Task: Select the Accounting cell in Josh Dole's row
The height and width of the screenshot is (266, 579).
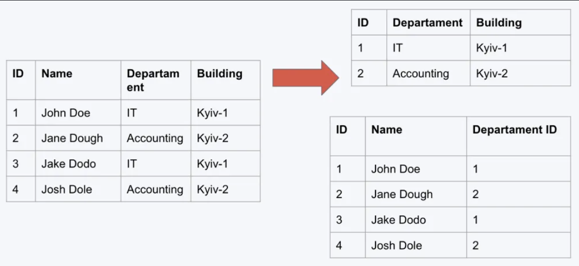Action: [x=155, y=189]
